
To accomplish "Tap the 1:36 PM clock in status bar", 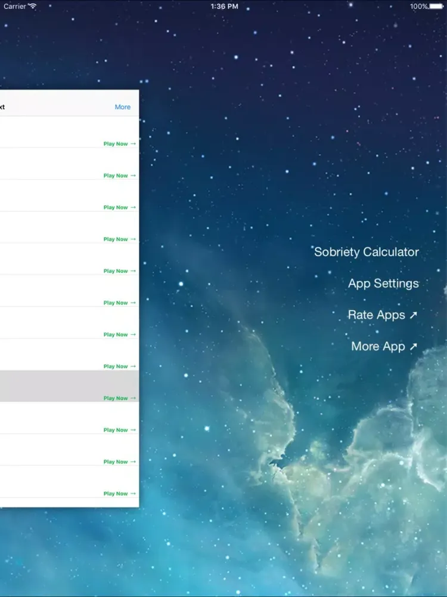I will click(x=224, y=6).
